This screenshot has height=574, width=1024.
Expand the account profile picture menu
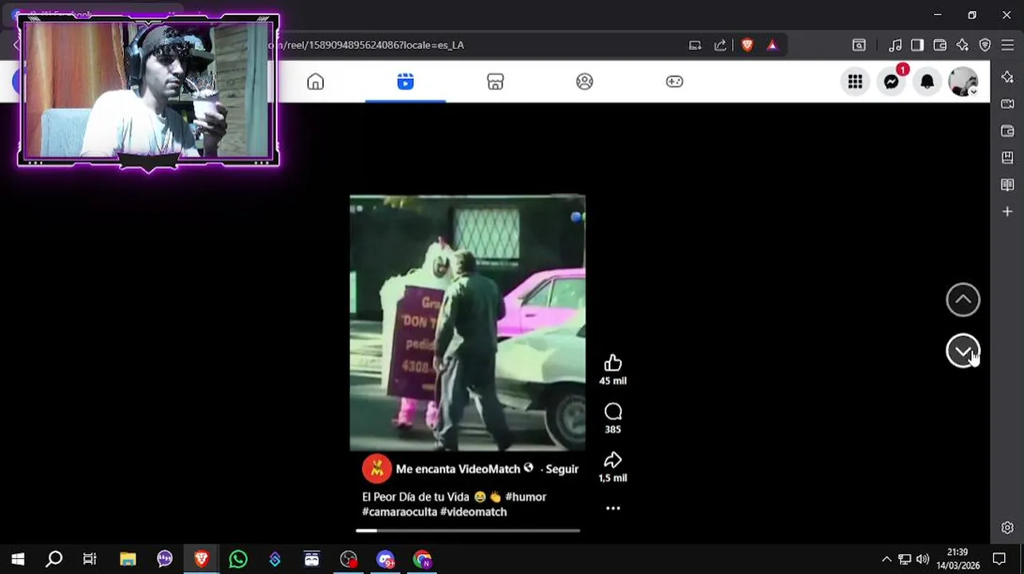coord(963,81)
